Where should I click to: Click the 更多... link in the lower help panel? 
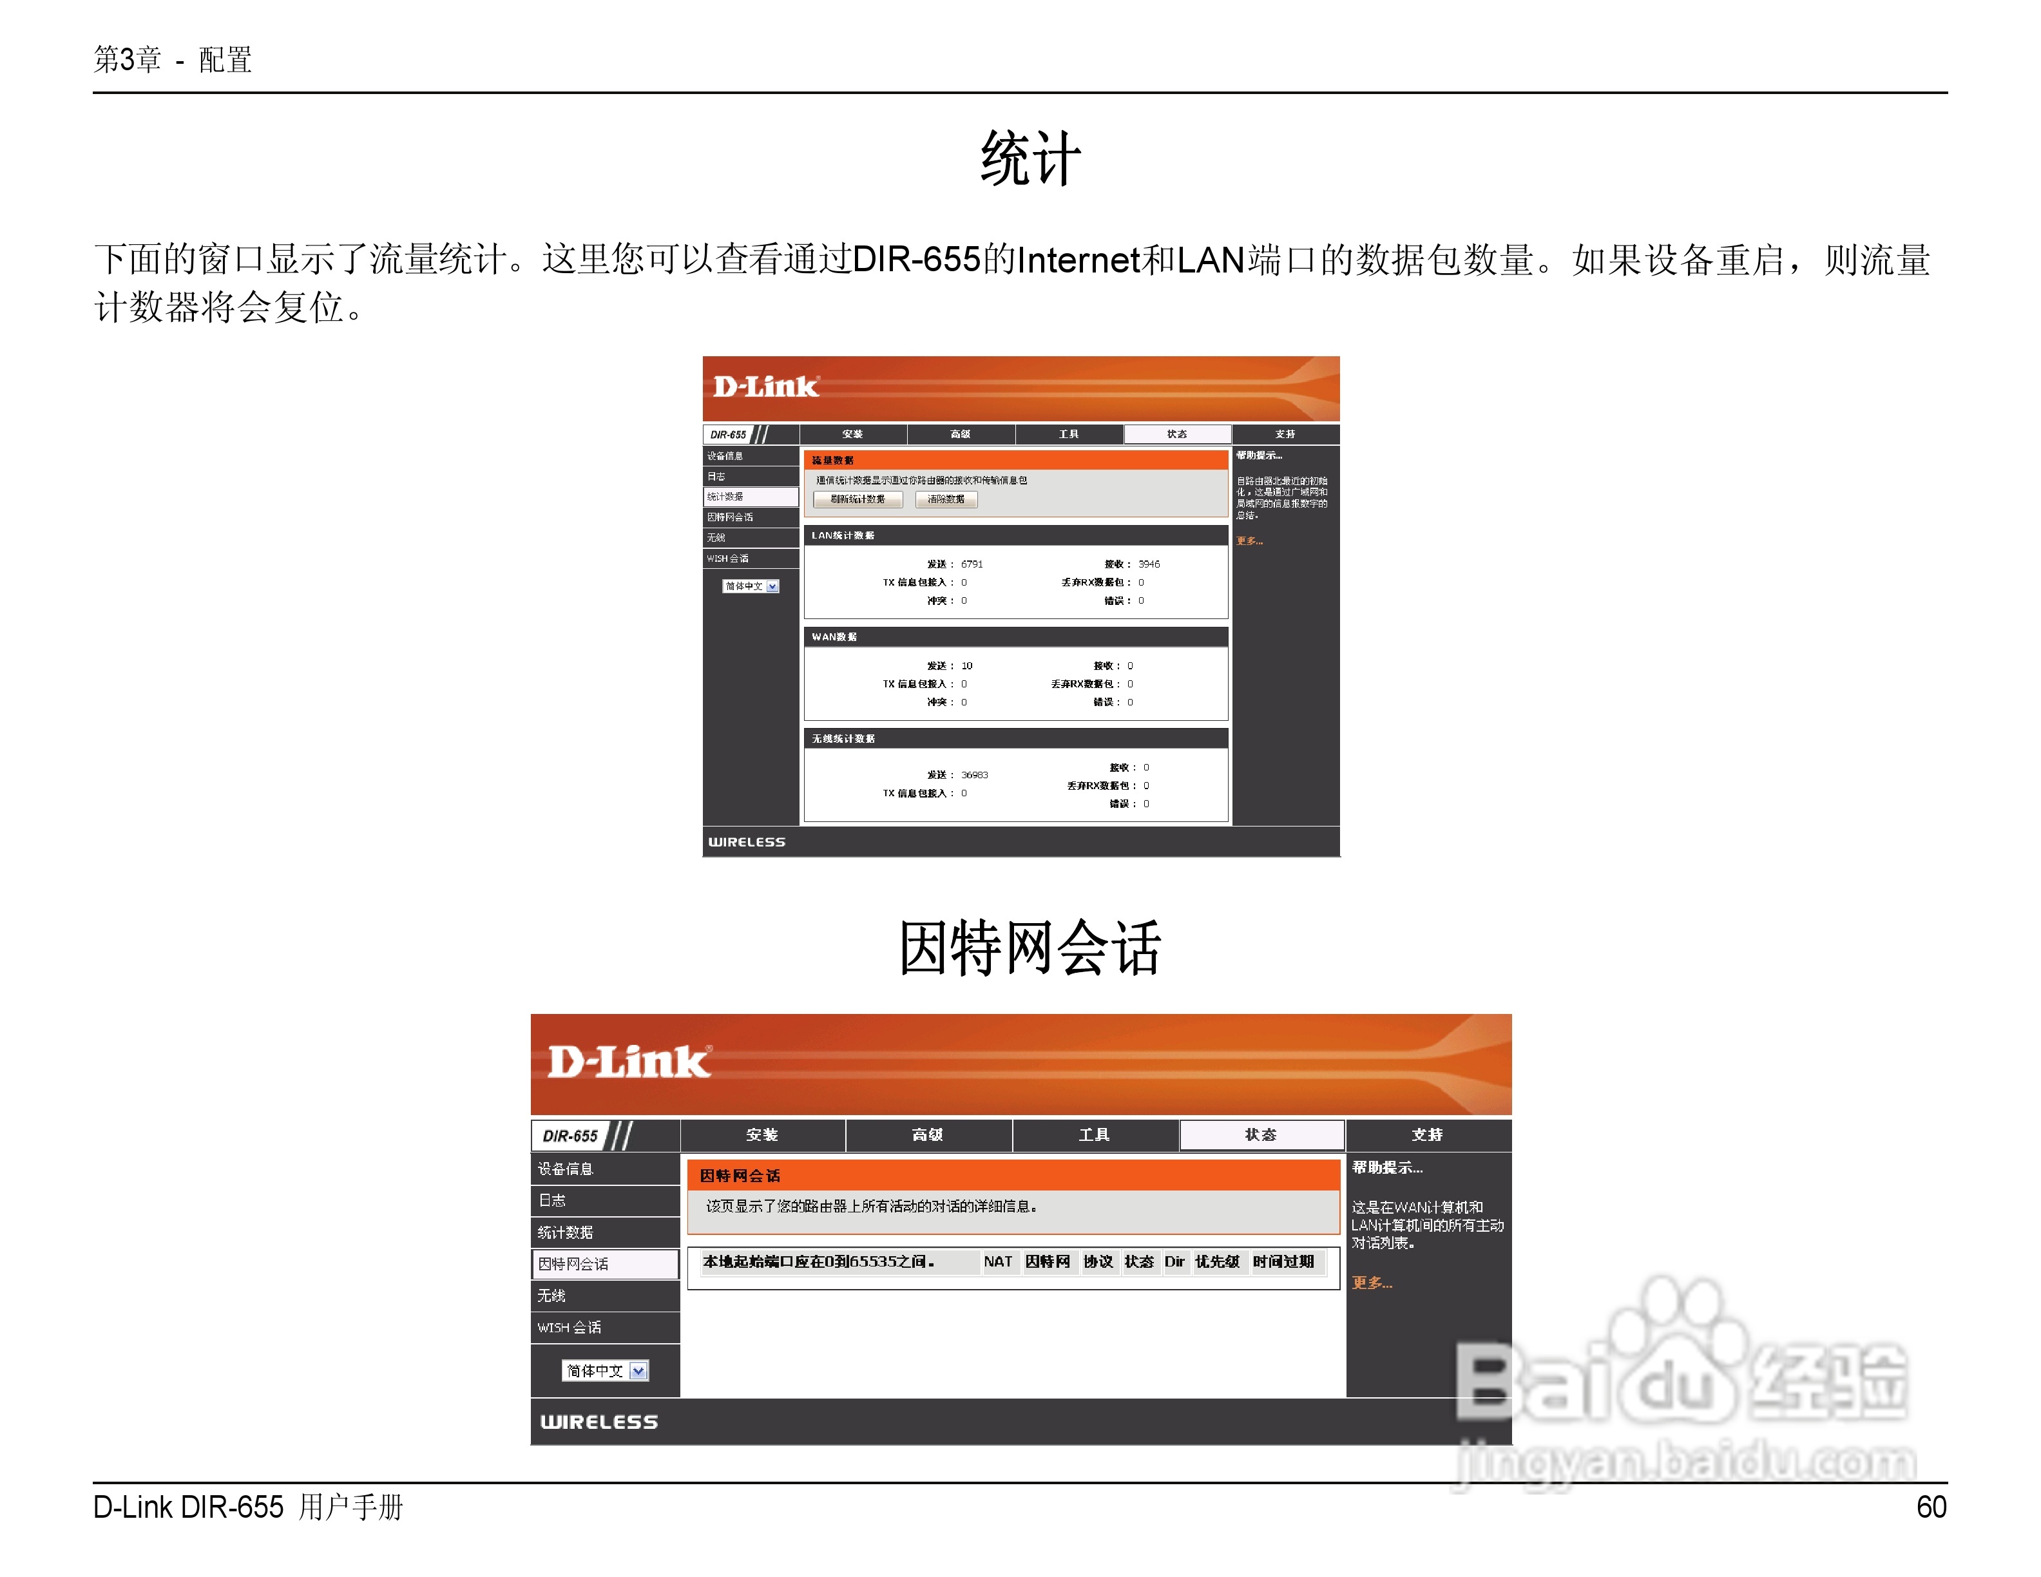pyautogui.click(x=1371, y=1283)
